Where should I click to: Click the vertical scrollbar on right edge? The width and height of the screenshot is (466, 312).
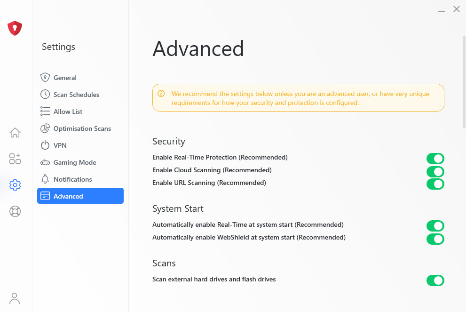click(464, 82)
